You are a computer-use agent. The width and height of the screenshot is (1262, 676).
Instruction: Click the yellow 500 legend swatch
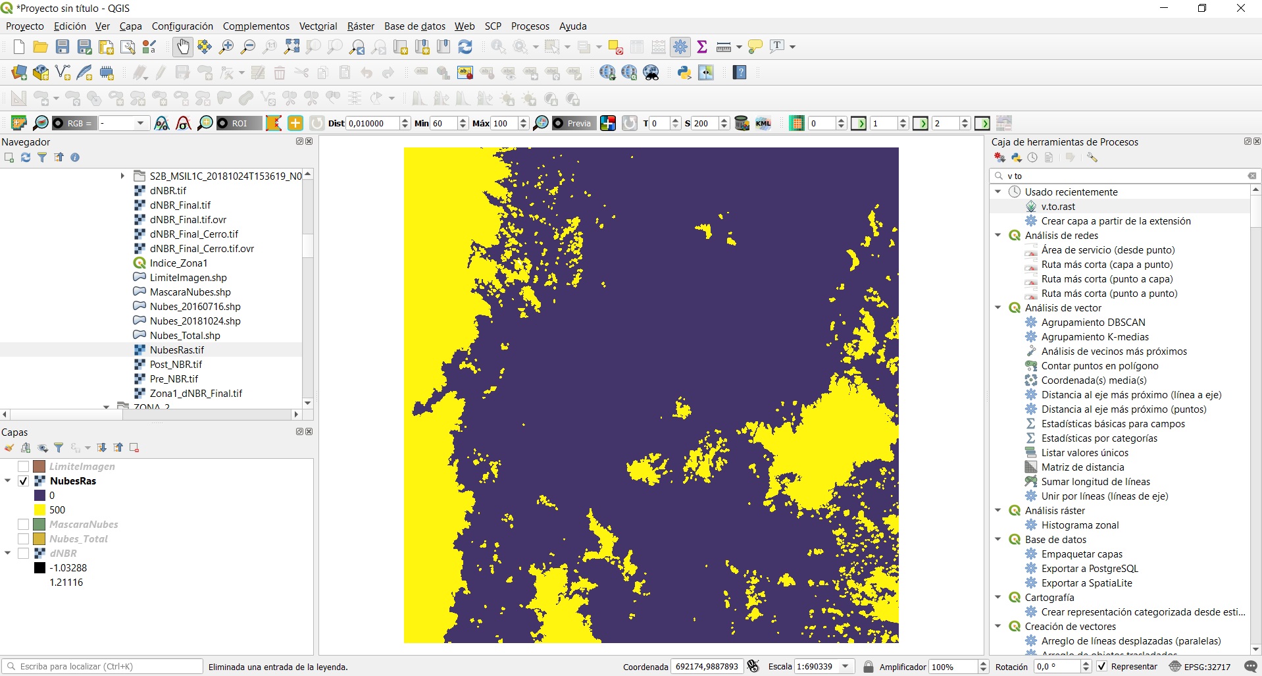pyautogui.click(x=39, y=510)
